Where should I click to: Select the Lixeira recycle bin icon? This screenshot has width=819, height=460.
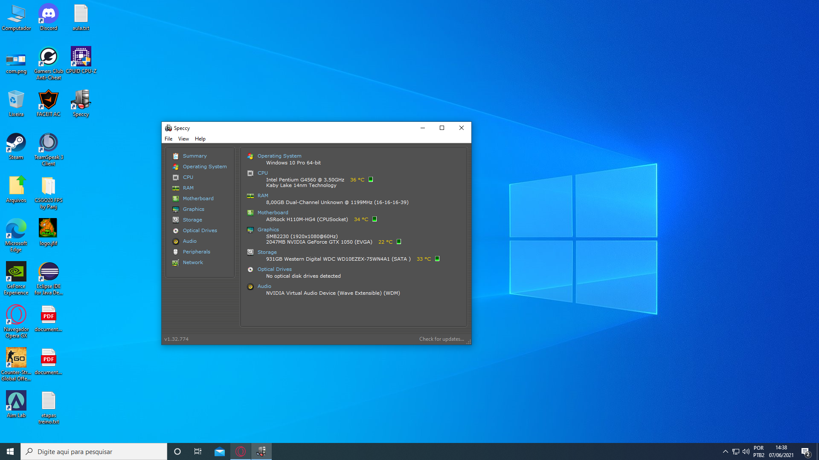point(16,103)
